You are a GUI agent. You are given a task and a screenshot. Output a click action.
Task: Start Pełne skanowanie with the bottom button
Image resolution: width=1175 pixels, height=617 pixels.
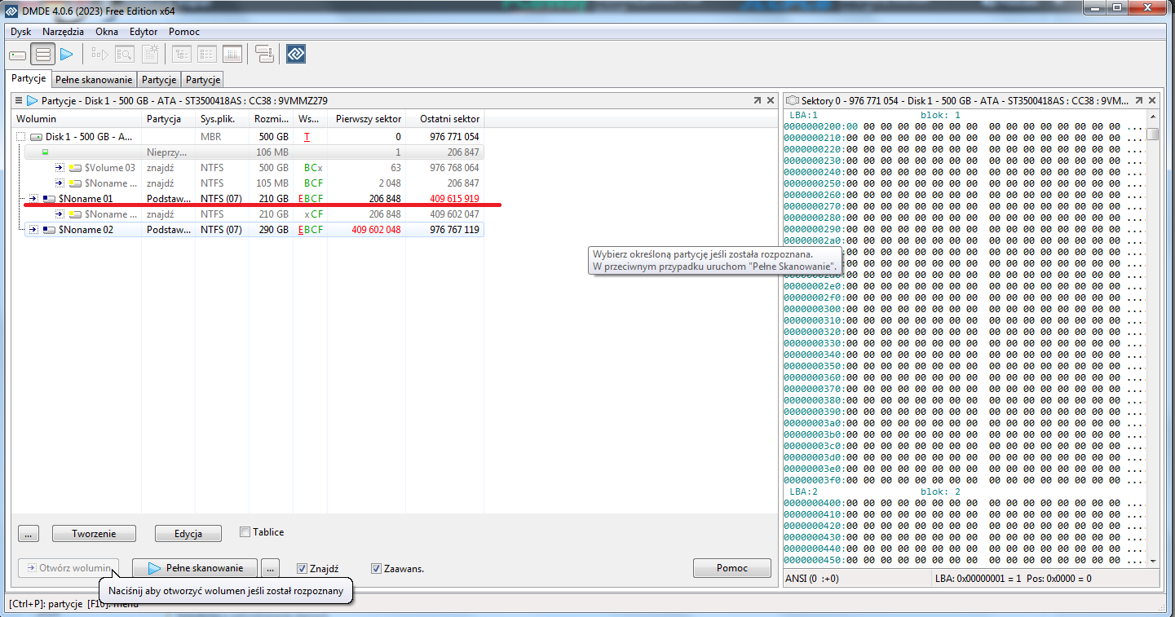(195, 568)
